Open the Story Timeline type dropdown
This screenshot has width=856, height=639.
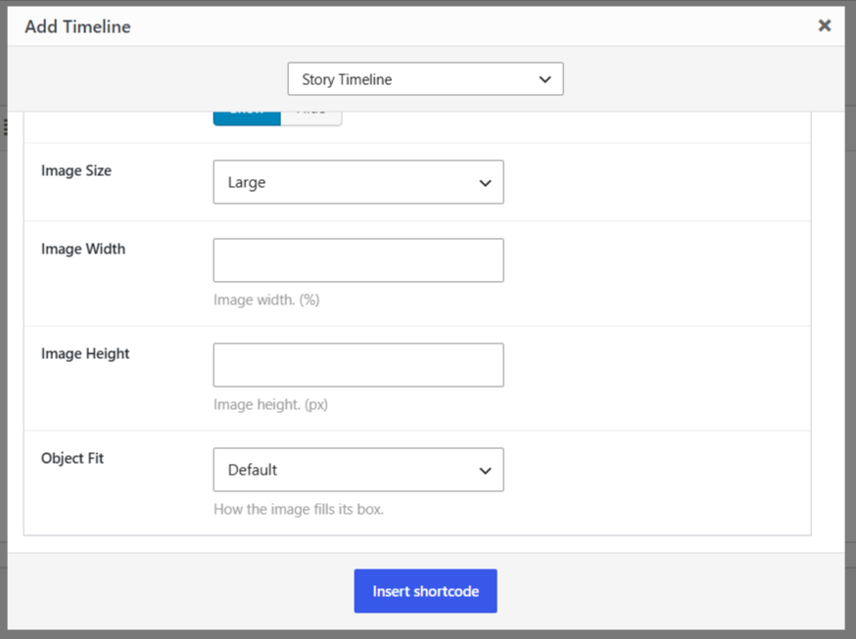coord(425,79)
